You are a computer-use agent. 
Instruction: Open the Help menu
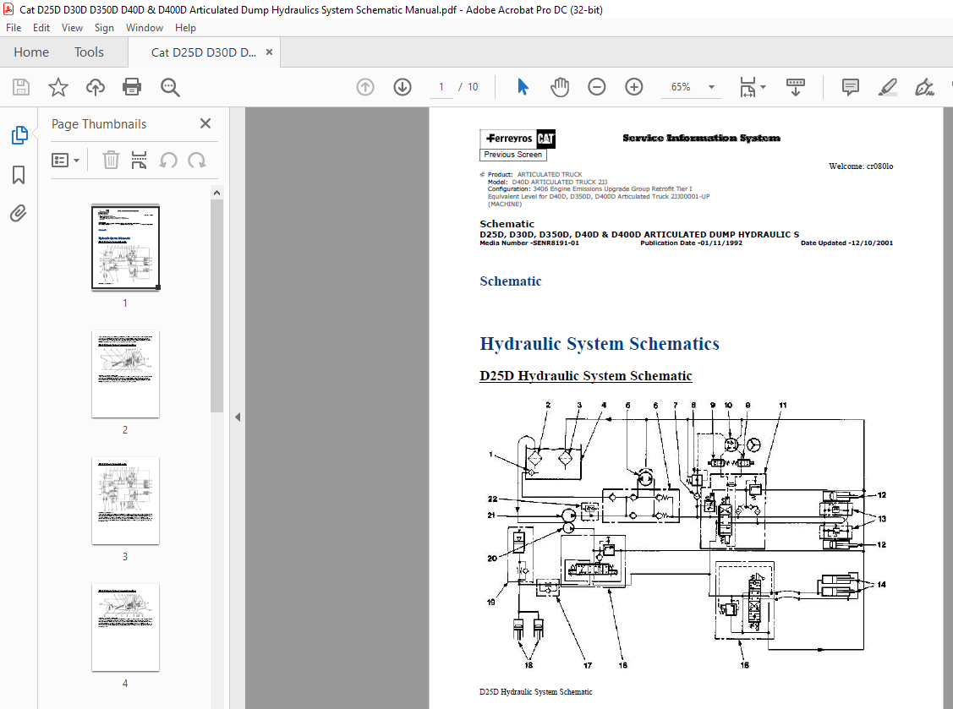coord(185,28)
